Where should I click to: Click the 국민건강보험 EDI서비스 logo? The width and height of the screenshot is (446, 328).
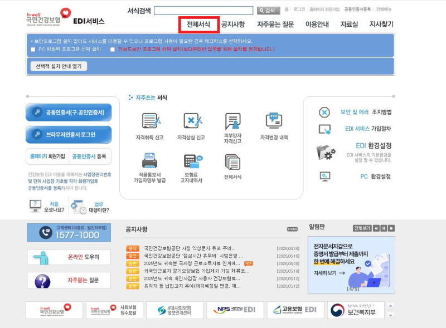coord(65,18)
